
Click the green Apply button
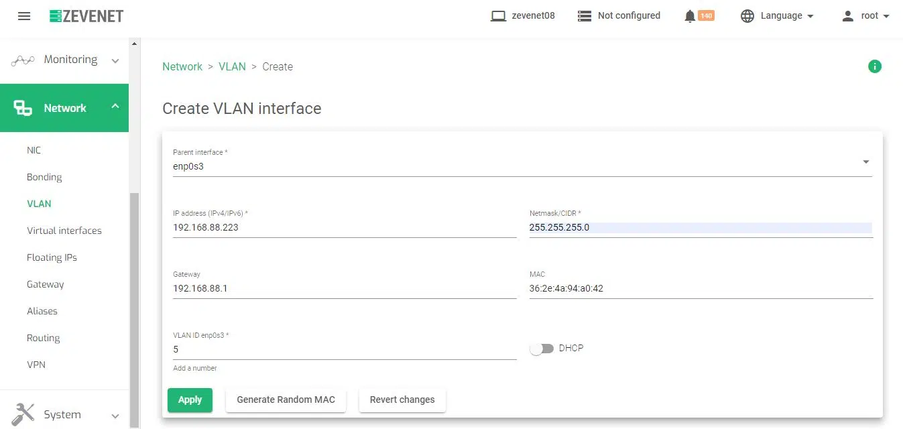pos(190,400)
